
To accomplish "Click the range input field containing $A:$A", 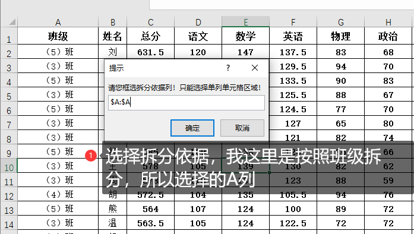I will point(186,103).
